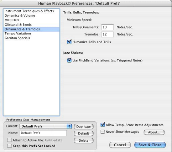
Task: Uncheck Use PitchBend Variations option
Action: [x=69, y=60]
